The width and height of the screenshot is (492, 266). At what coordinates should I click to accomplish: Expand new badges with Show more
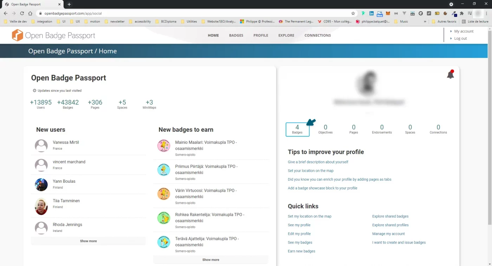point(211,260)
